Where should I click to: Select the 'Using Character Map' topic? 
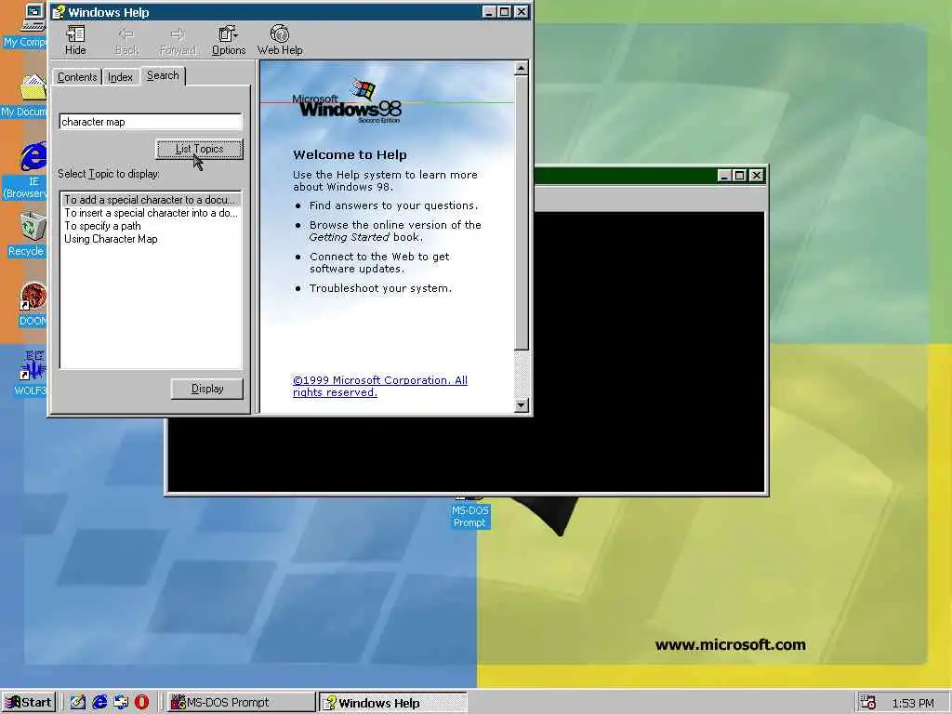[x=111, y=239]
